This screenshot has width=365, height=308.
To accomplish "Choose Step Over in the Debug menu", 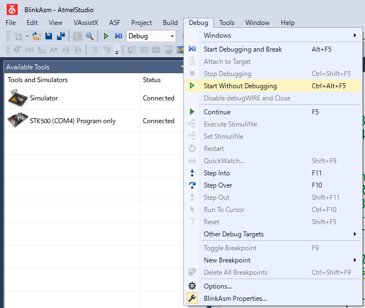I will coord(273,185).
